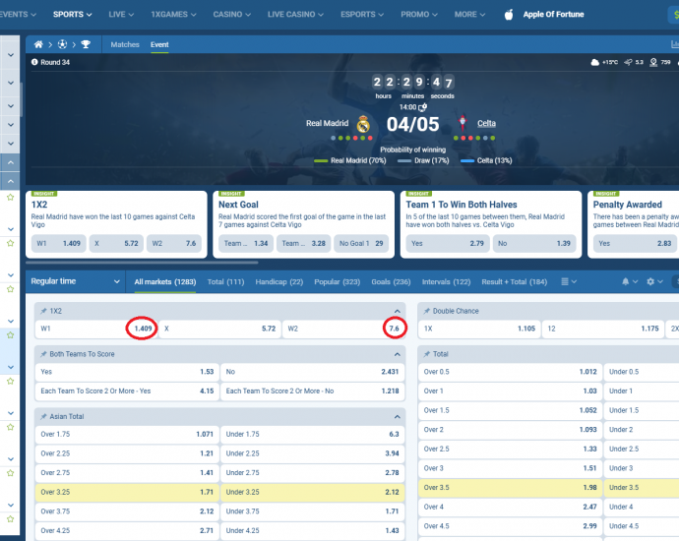The height and width of the screenshot is (541, 679).
Task: Select Double Chance 1X at 1.105
Action: click(x=479, y=329)
